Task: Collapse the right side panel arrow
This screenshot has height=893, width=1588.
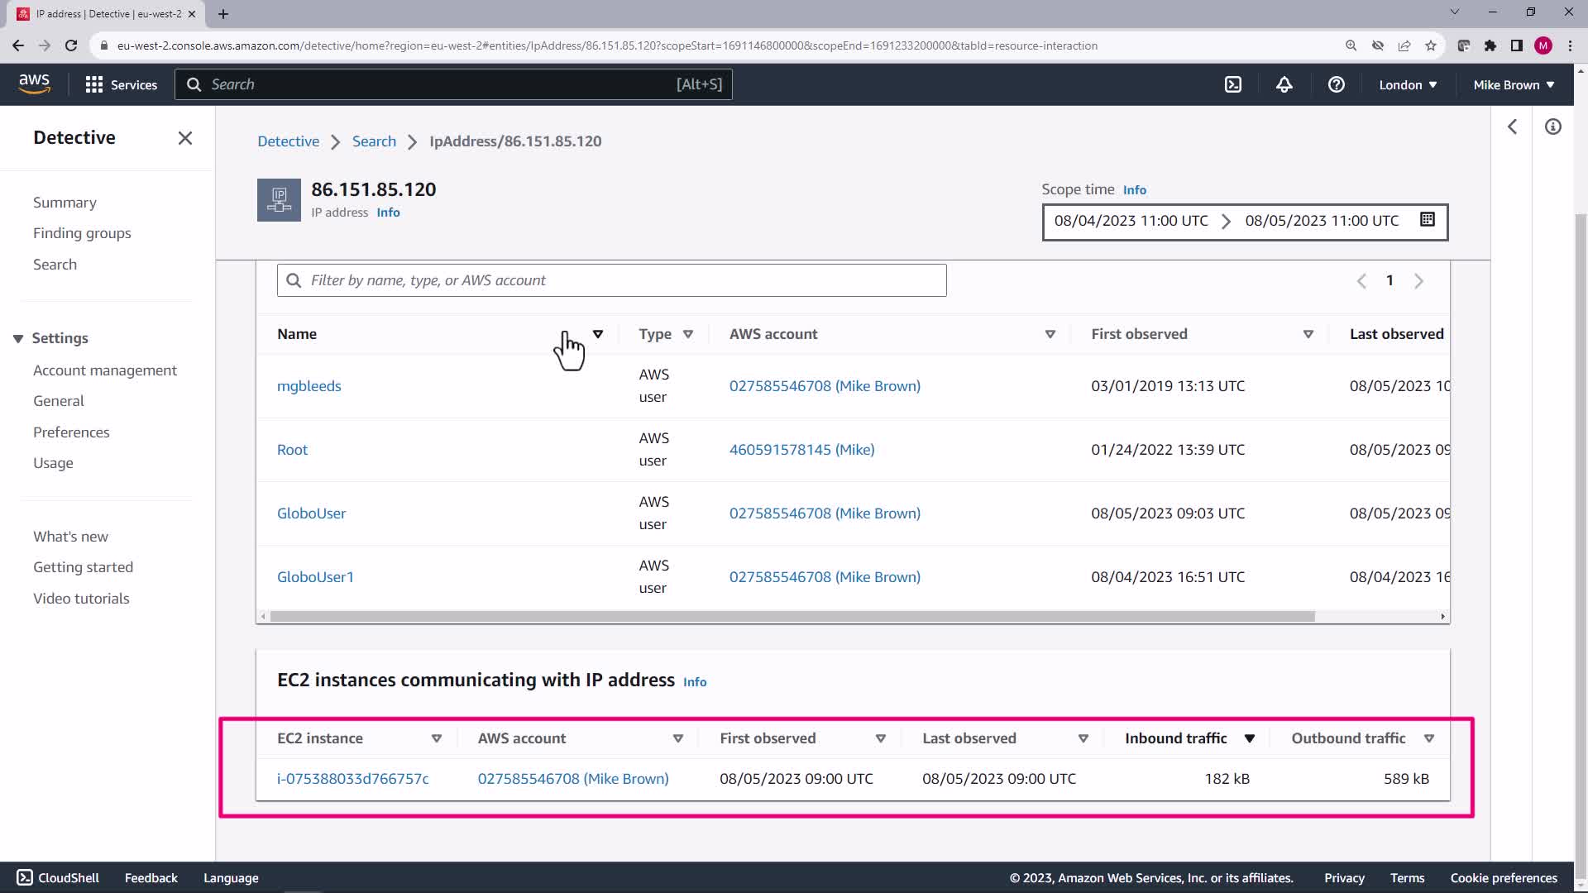Action: pos(1512,127)
